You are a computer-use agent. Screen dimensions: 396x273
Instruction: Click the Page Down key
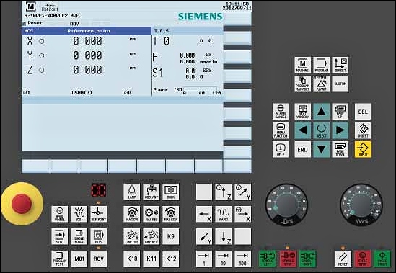[340, 149]
